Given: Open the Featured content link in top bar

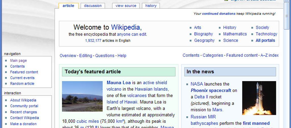Looking at the screenshot, I should click(x=242, y=55).
